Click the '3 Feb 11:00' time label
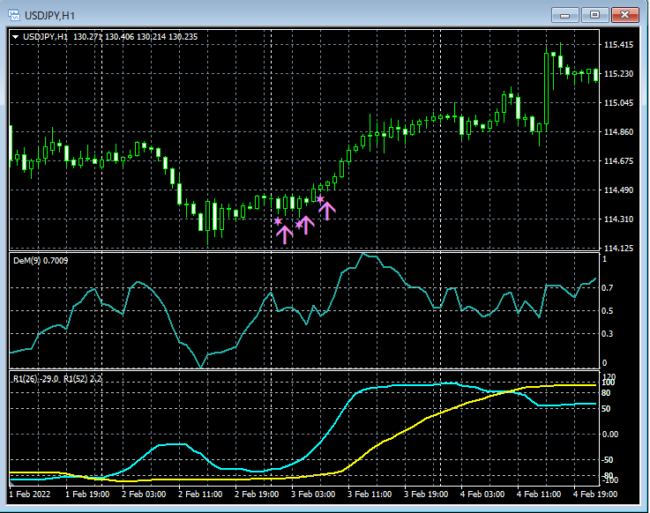This screenshot has width=650, height=513. 369,494
